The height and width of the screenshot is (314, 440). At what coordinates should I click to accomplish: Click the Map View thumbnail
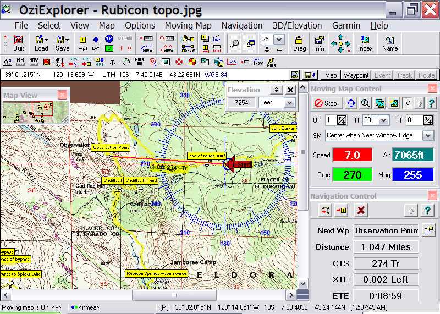pos(36,112)
